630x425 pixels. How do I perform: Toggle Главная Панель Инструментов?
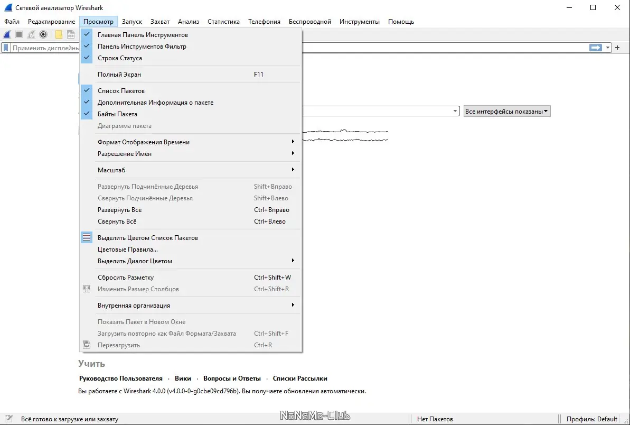(190, 34)
